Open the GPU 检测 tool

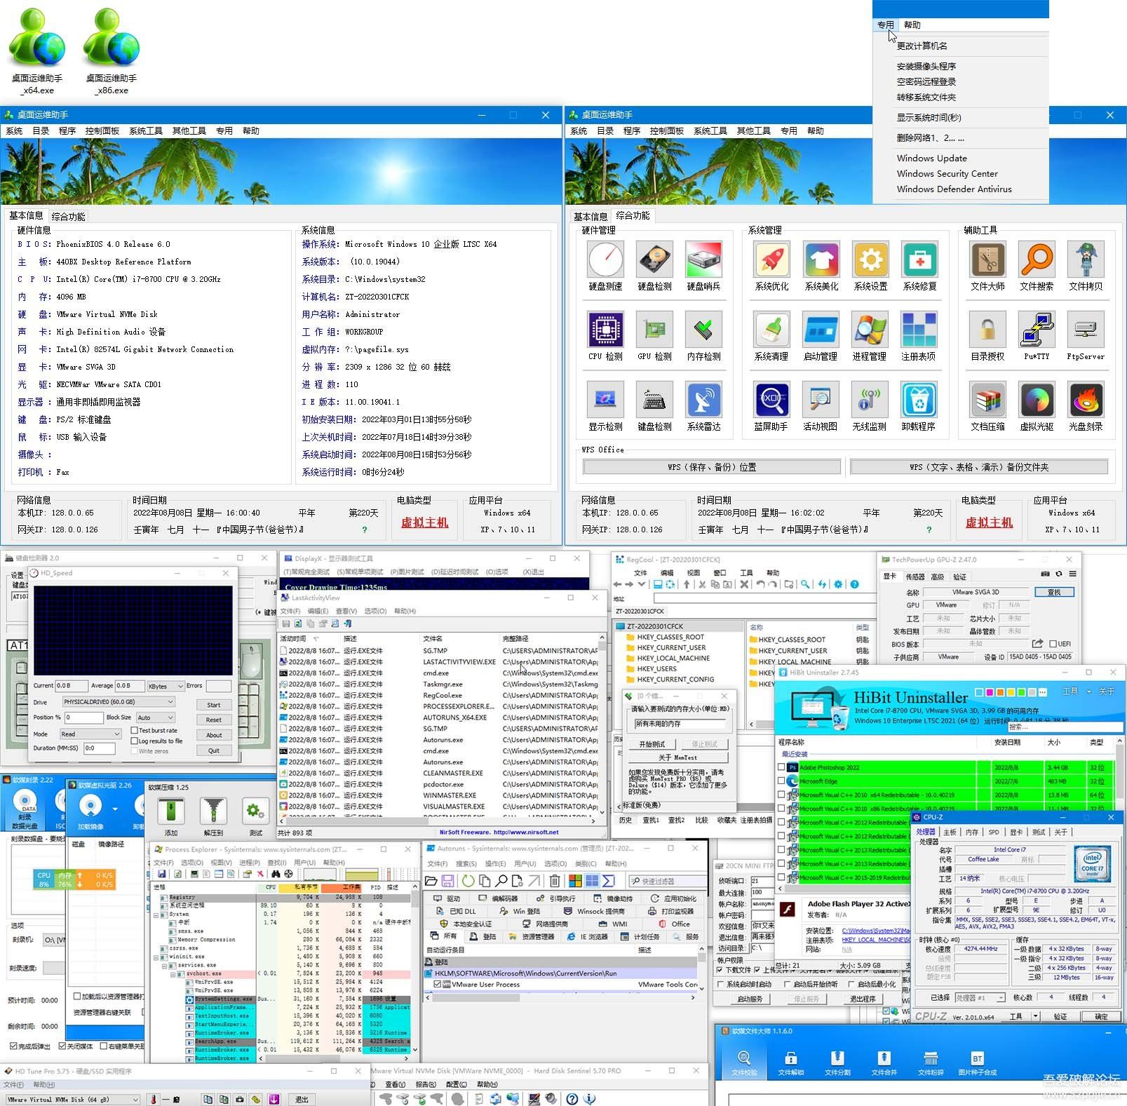tap(654, 330)
